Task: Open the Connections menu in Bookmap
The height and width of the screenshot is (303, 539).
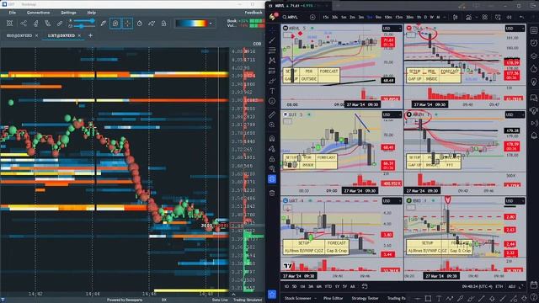Action: click(38, 13)
